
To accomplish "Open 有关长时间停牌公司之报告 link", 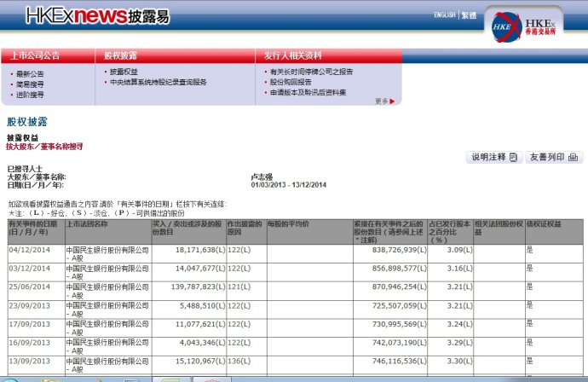I will click(x=311, y=72).
